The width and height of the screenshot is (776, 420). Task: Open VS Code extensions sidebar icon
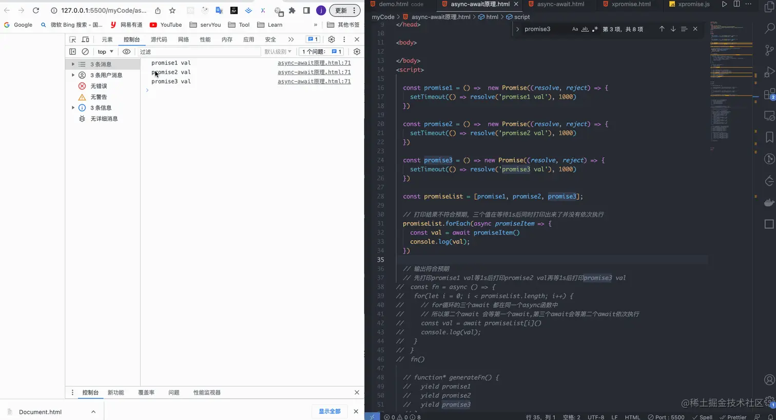tap(769, 94)
